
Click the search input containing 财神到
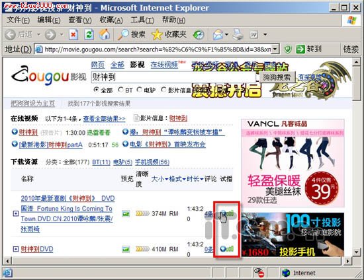(x=173, y=77)
